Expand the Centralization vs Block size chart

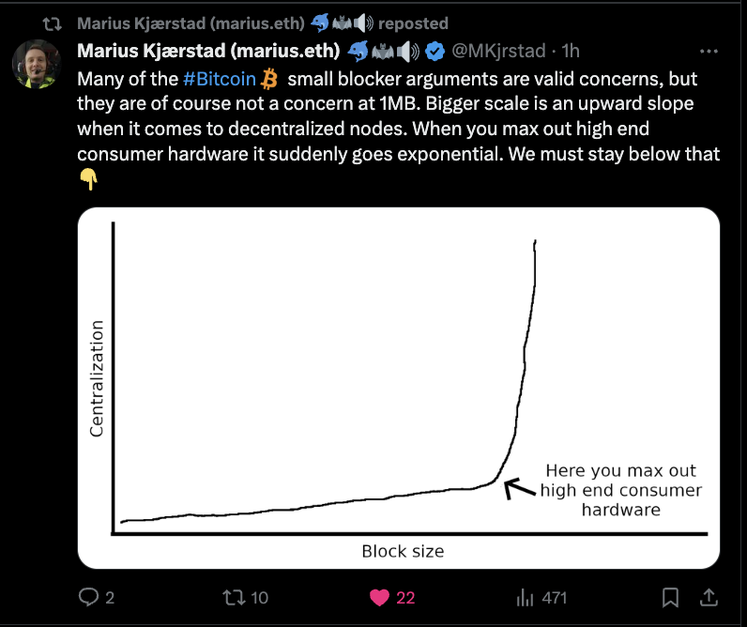[x=398, y=387]
